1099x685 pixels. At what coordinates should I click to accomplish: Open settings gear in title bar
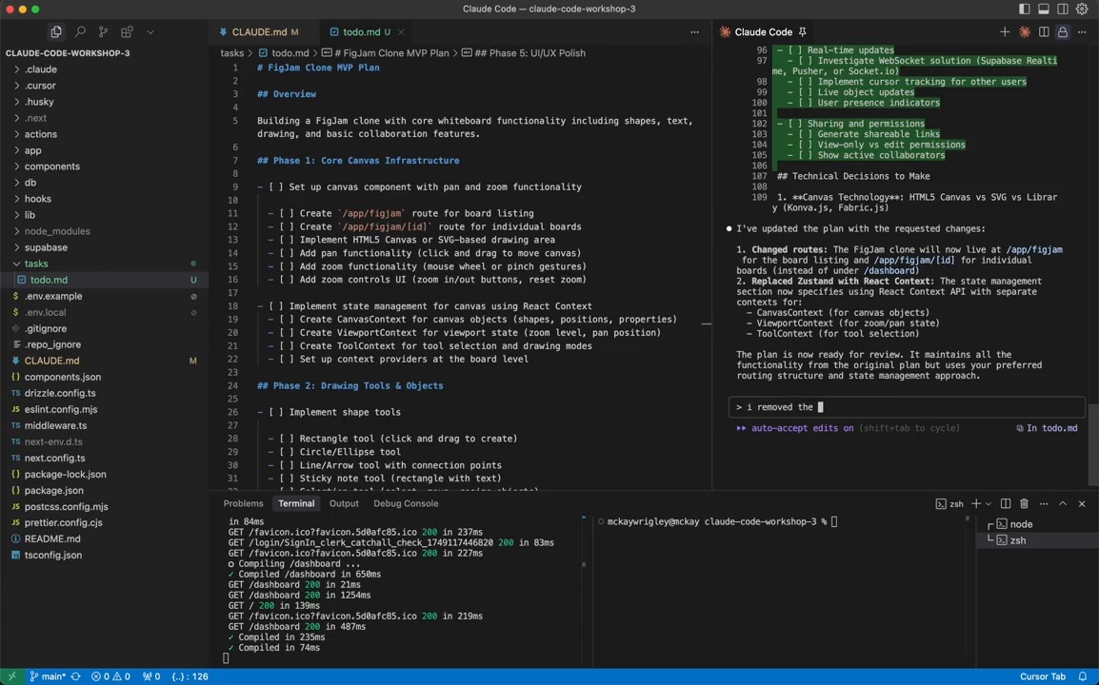click(1082, 10)
